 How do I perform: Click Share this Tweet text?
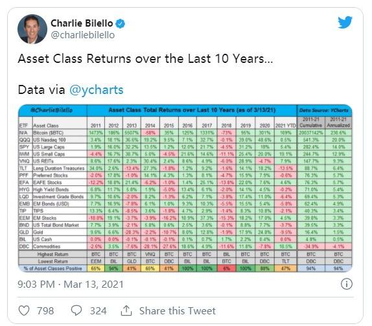[178, 311]
